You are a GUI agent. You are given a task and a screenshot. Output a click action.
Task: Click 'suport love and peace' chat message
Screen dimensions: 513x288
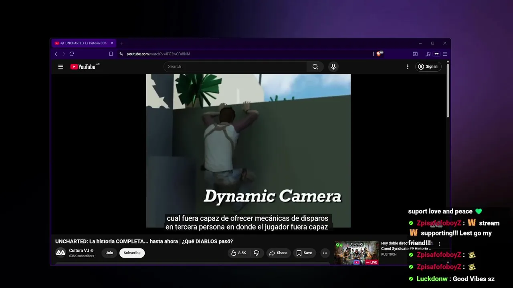[445, 211]
